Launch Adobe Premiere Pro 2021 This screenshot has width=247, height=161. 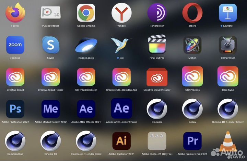click(192, 141)
